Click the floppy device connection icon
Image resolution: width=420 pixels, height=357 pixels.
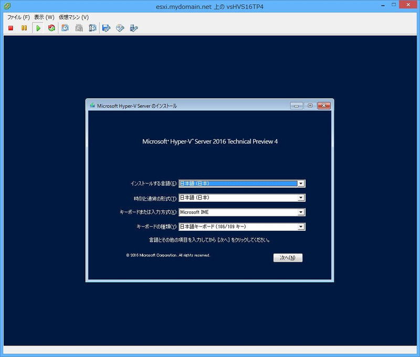tap(107, 28)
